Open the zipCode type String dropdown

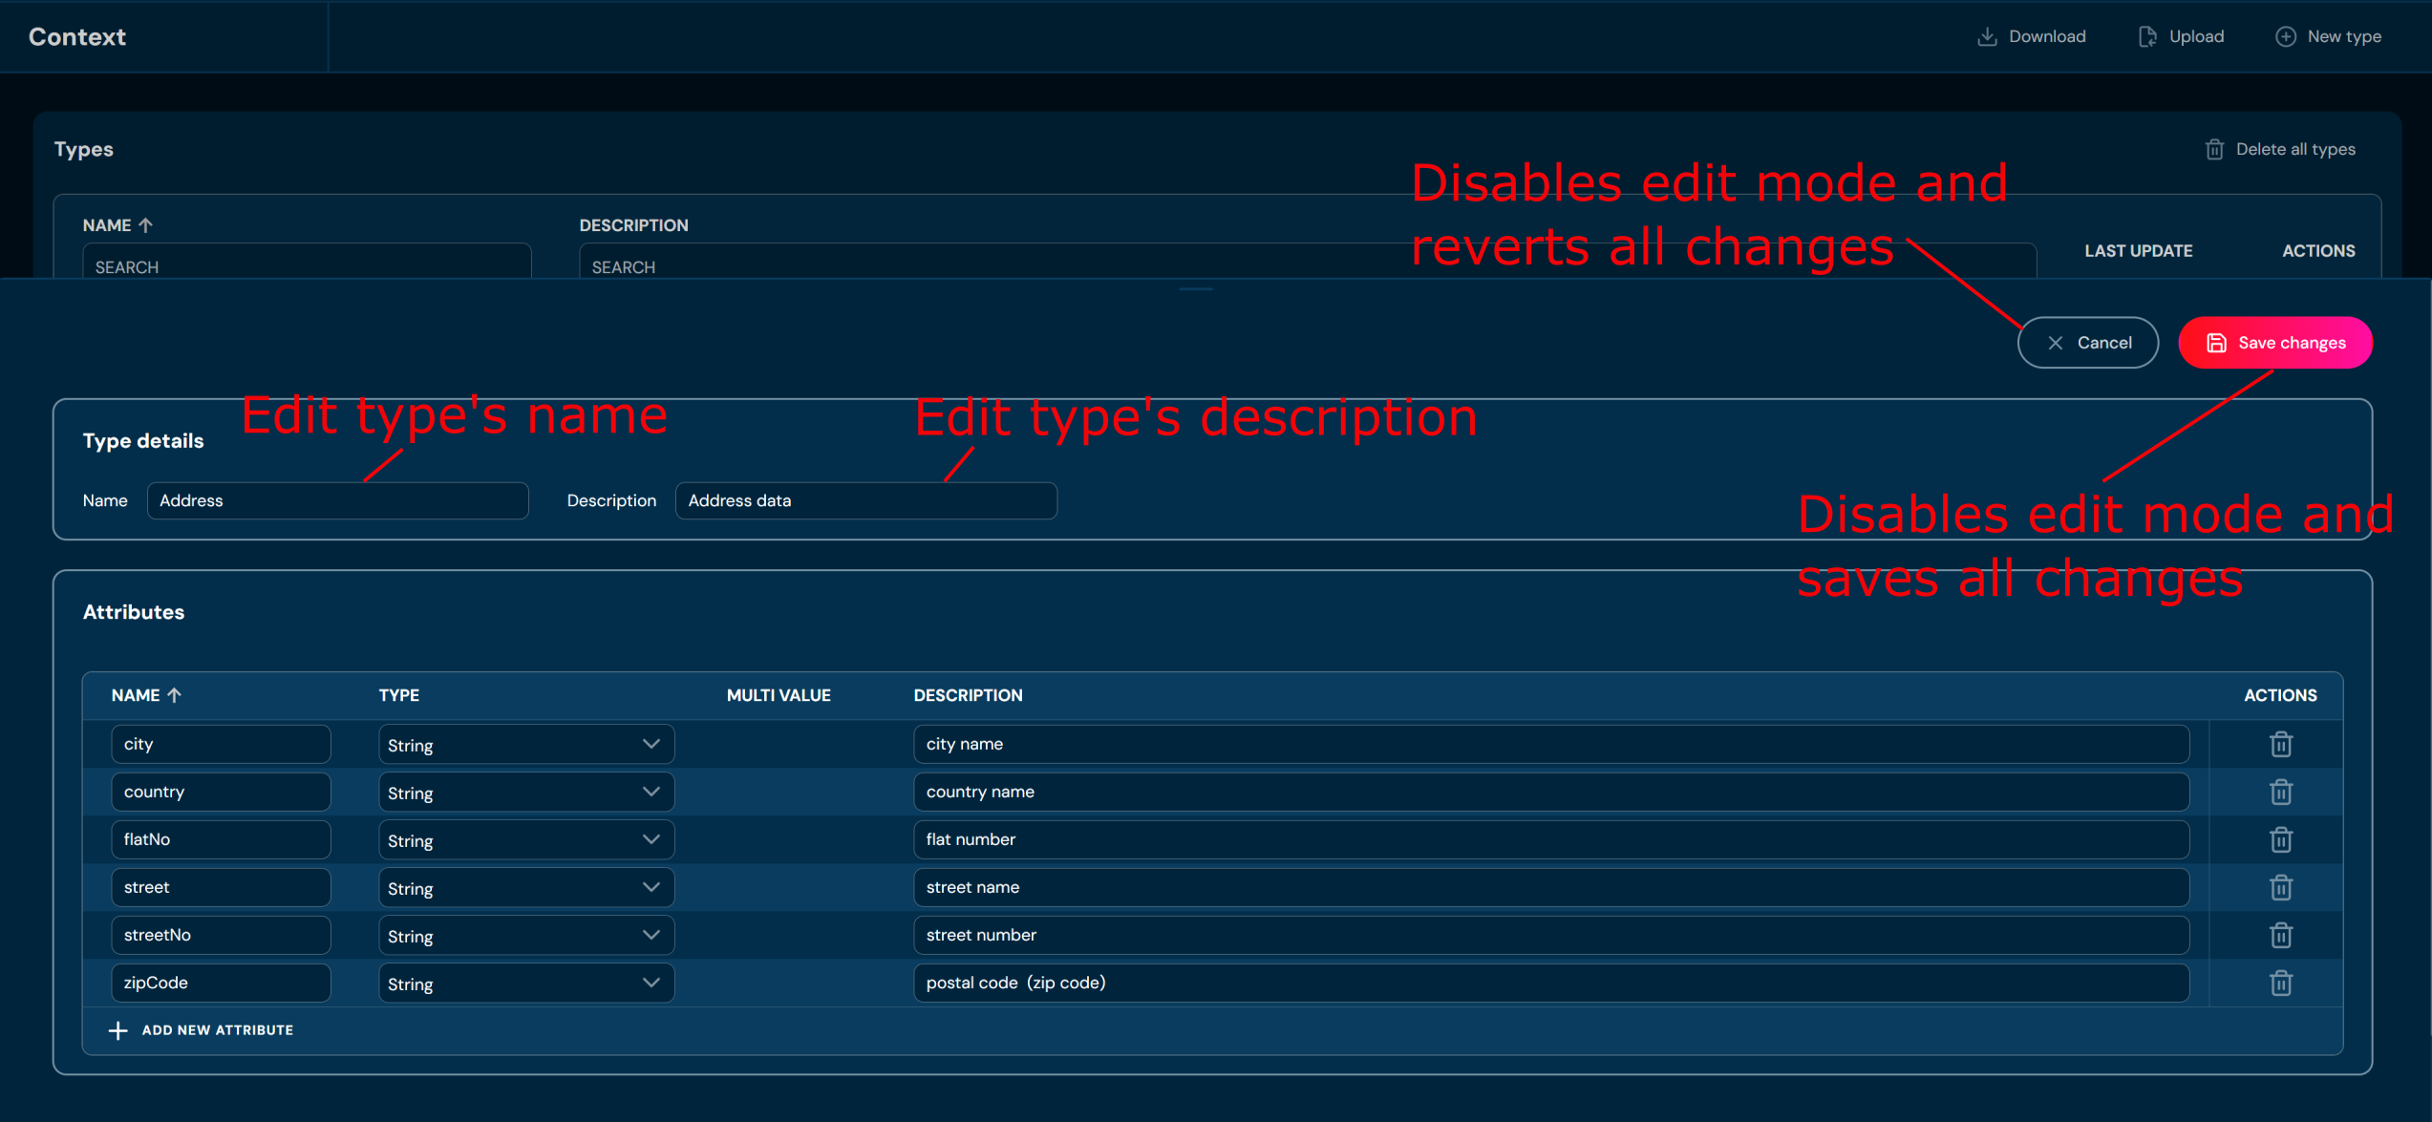[525, 983]
